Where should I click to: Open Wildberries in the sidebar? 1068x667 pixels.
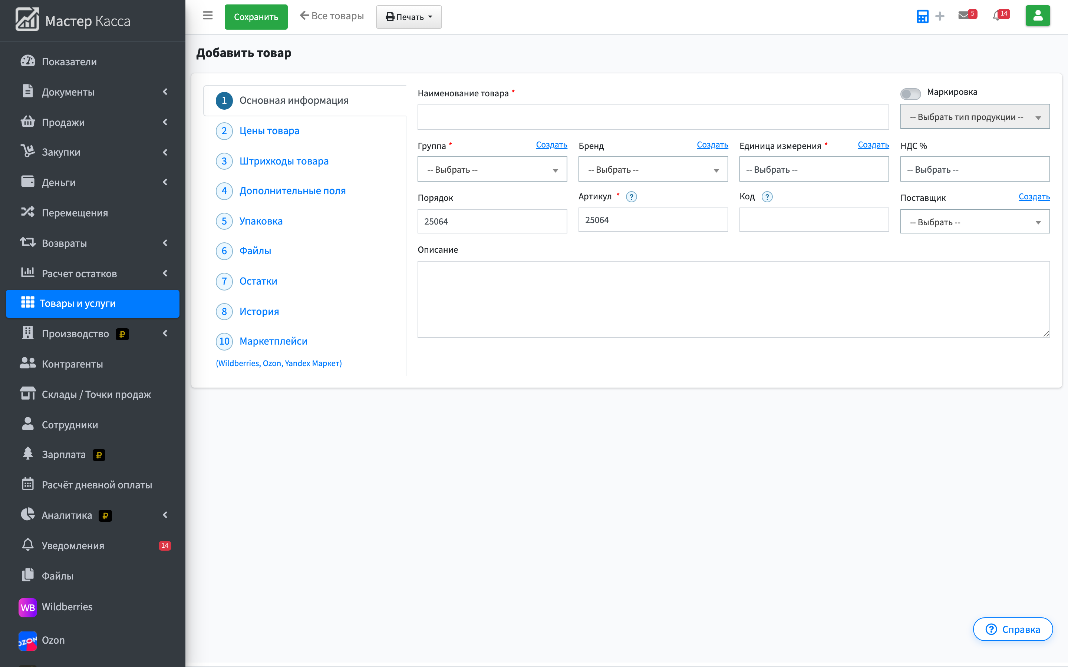(x=93, y=607)
